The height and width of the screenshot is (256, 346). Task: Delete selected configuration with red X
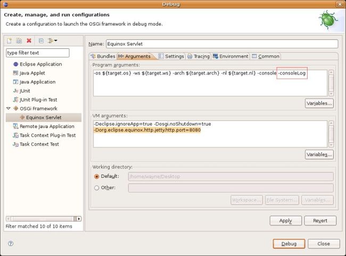coord(29,40)
